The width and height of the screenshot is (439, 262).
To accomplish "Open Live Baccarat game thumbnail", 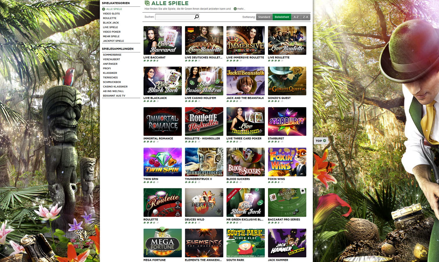I will click(163, 40).
